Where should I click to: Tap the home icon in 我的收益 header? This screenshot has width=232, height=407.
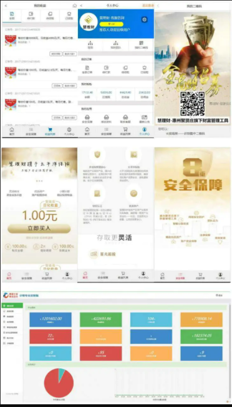coord(75,6)
